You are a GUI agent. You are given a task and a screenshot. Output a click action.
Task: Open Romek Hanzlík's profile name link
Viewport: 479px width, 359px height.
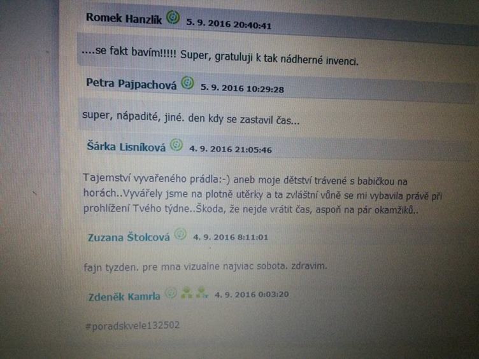click(124, 19)
